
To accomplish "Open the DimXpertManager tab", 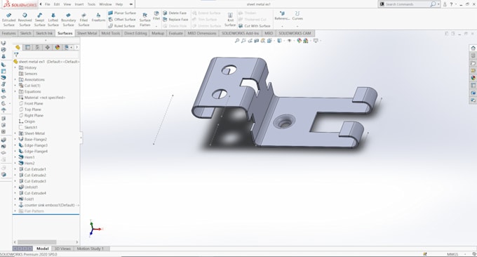I will [48, 47].
